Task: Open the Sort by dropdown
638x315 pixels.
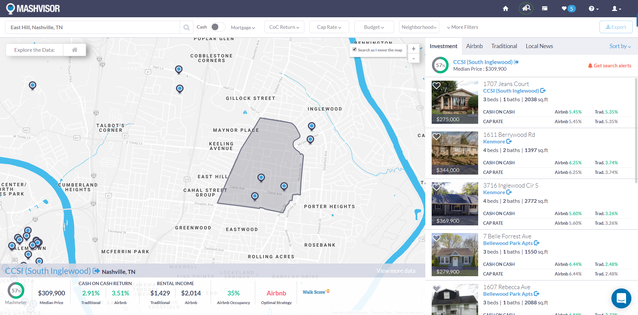Action: pos(620,46)
